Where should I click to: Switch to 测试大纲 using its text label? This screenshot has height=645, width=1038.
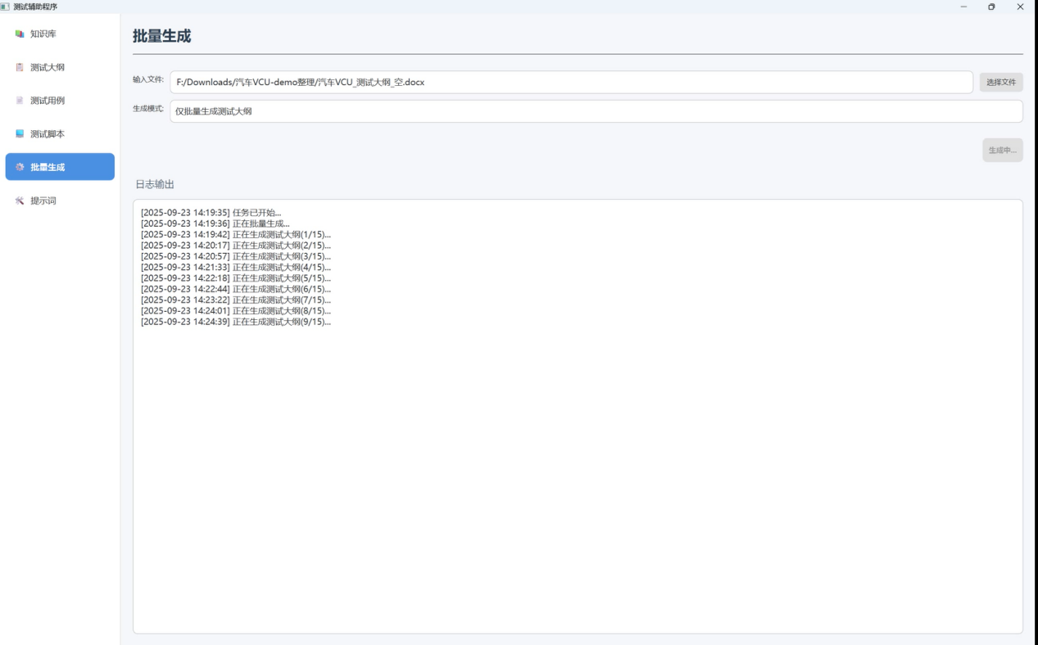[48, 68]
